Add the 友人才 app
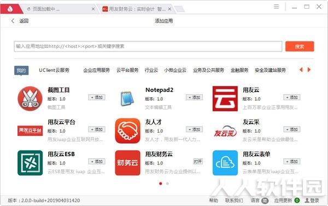Viewport: 328px width, 206px height. click(194, 129)
